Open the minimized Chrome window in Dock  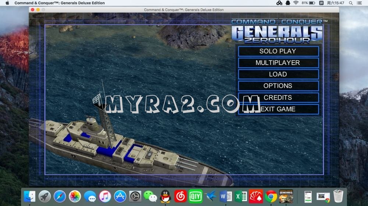pos(323,196)
